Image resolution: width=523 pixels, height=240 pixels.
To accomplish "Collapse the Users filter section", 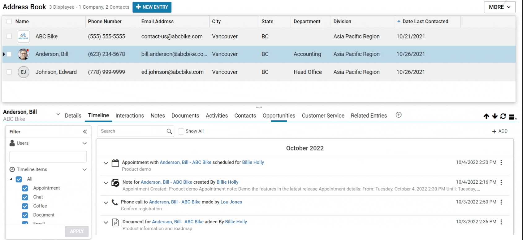I will coord(84,143).
